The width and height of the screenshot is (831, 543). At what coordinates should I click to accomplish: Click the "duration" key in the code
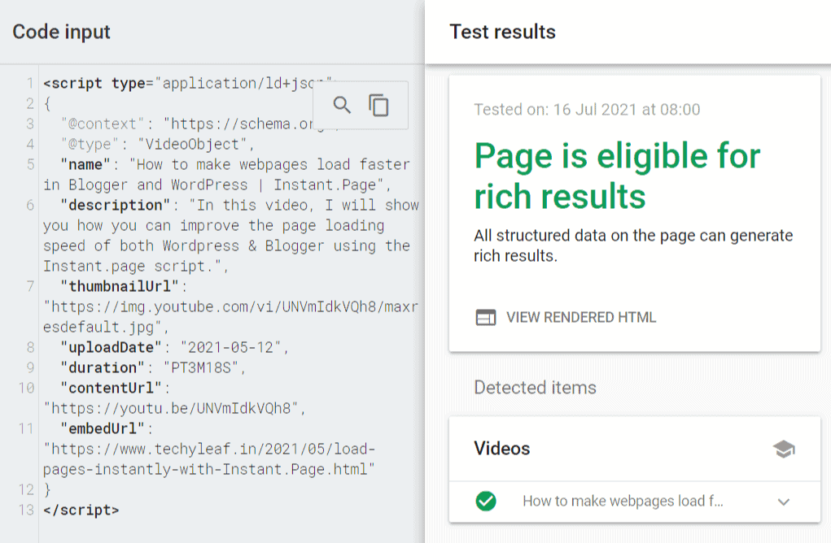tap(103, 367)
